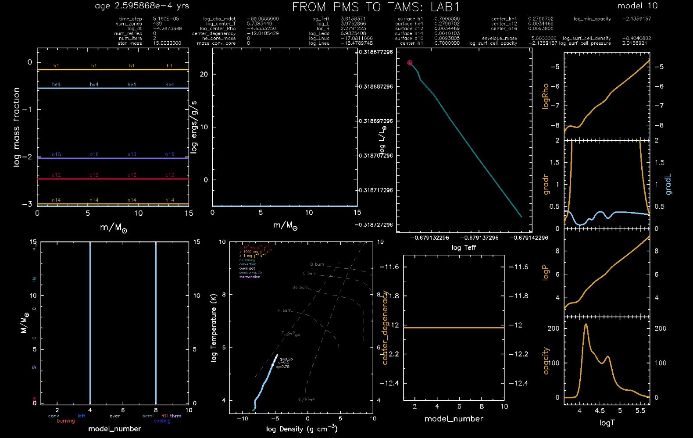Click the 'center_he4' label
Image resolution: width=693 pixels, height=438 pixels.
click(504, 19)
